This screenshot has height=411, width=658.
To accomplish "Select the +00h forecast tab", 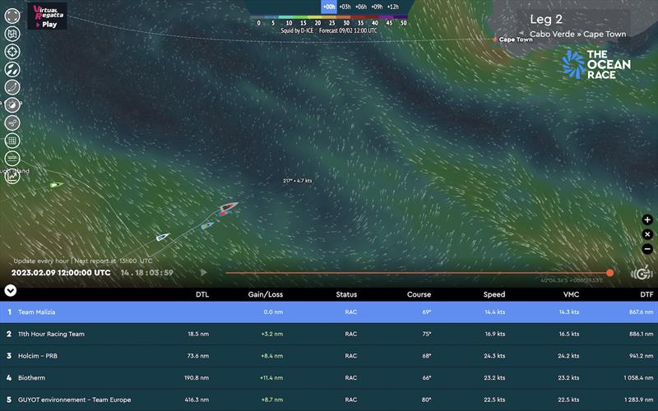I will point(329,7).
